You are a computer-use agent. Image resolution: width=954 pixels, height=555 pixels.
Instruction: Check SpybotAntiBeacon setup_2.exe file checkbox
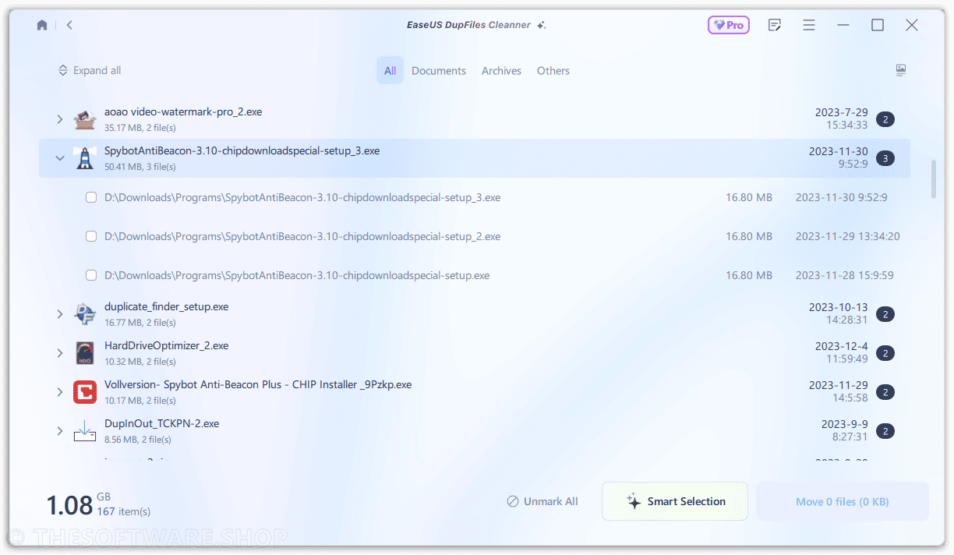click(x=91, y=236)
